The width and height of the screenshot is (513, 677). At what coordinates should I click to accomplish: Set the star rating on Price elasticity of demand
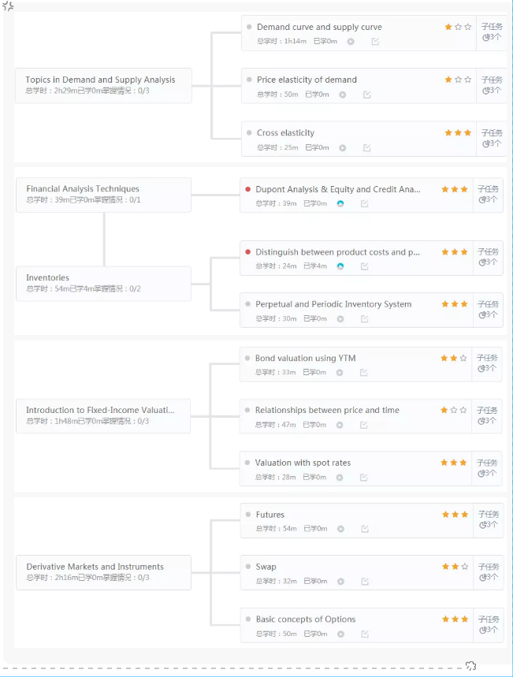(457, 80)
